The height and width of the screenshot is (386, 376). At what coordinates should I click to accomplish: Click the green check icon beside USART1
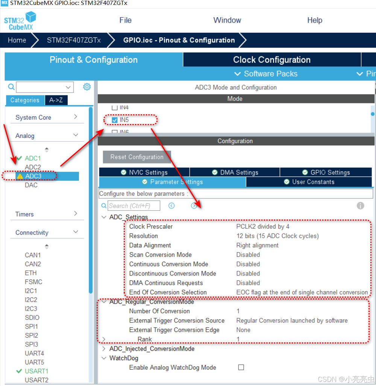[x=19, y=371]
